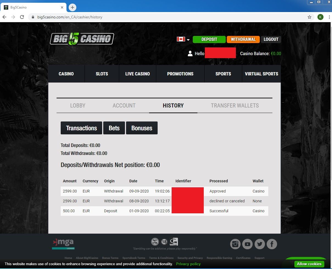This screenshot has width=332, height=269.
Task: Select the 01-09-2020 date cell
Action: point(139,211)
